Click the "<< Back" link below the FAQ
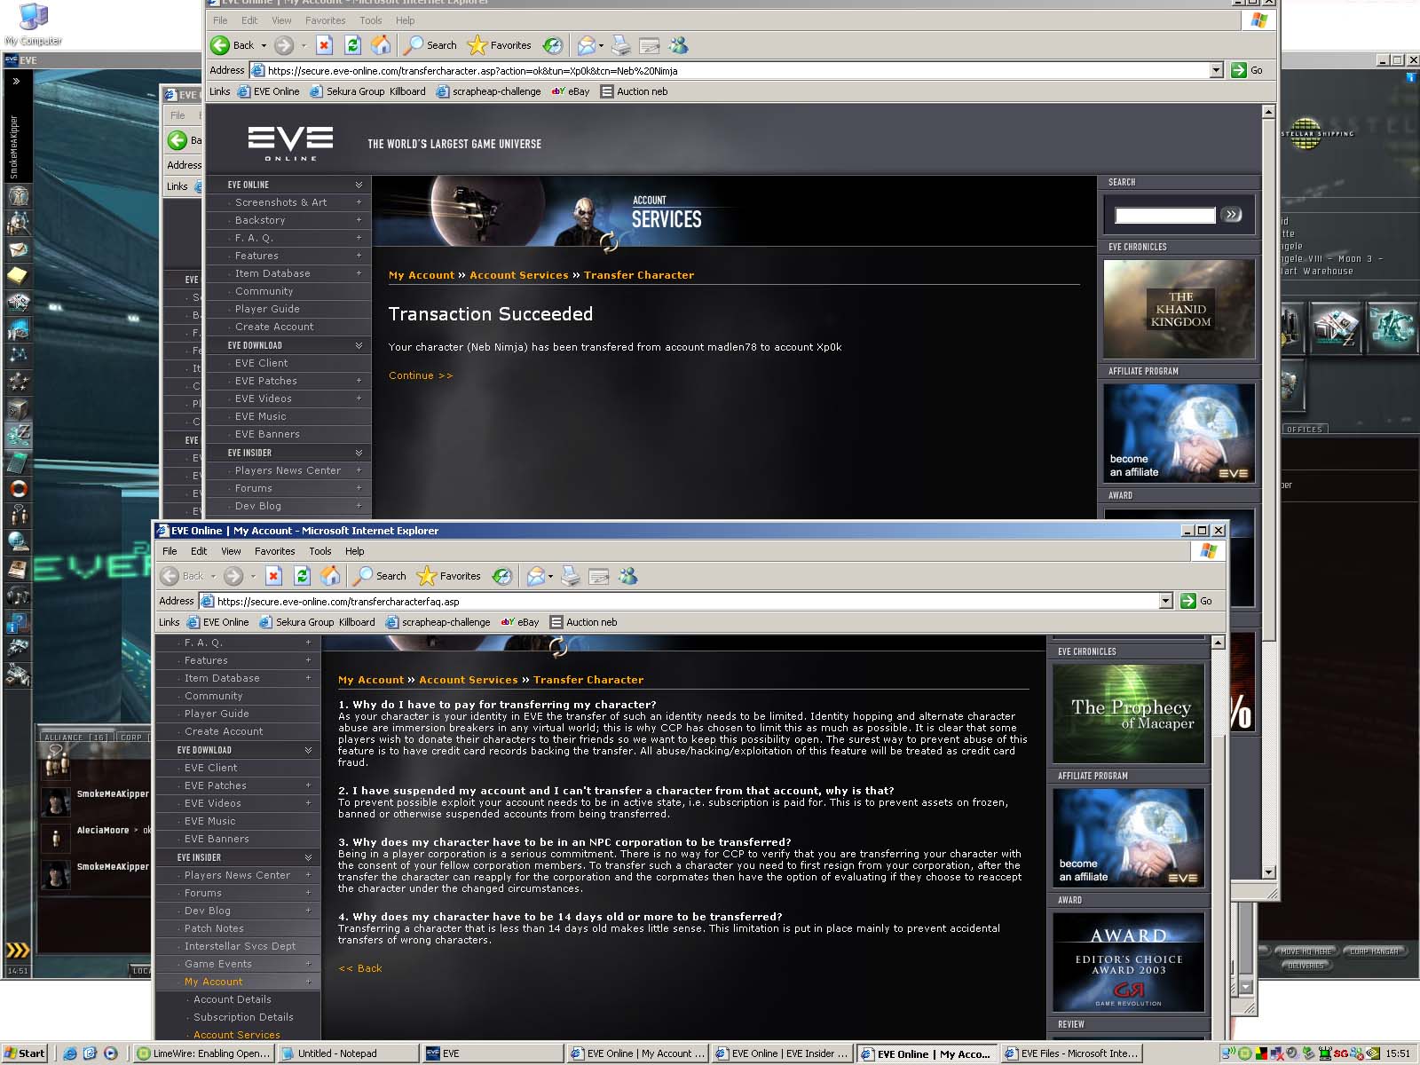This screenshot has height=1065, width=1420. click(360, 968)
